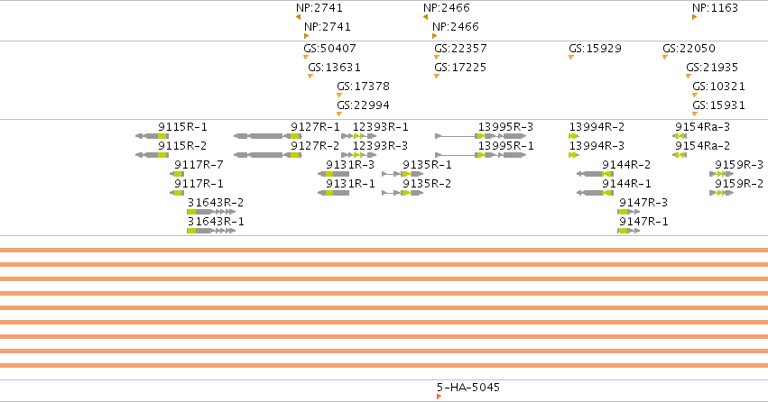Select the 9115R-1 transcript glyph
Viewport: 768px width, 402px height.
[x=152, y=136]
